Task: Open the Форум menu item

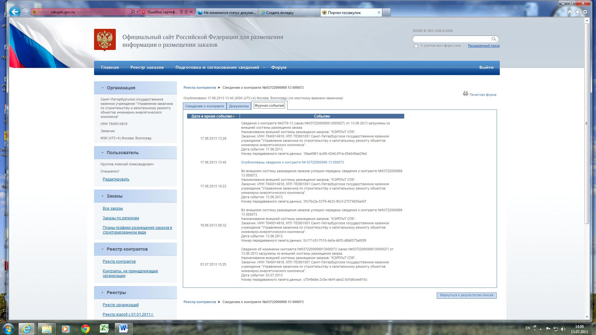Action: (x=279, y=67)
